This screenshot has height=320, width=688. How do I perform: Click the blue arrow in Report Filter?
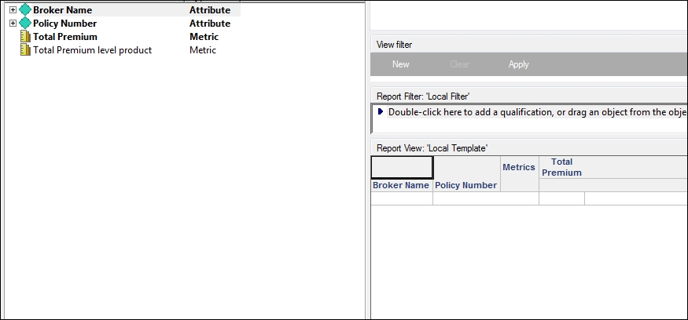click(381, 112)
